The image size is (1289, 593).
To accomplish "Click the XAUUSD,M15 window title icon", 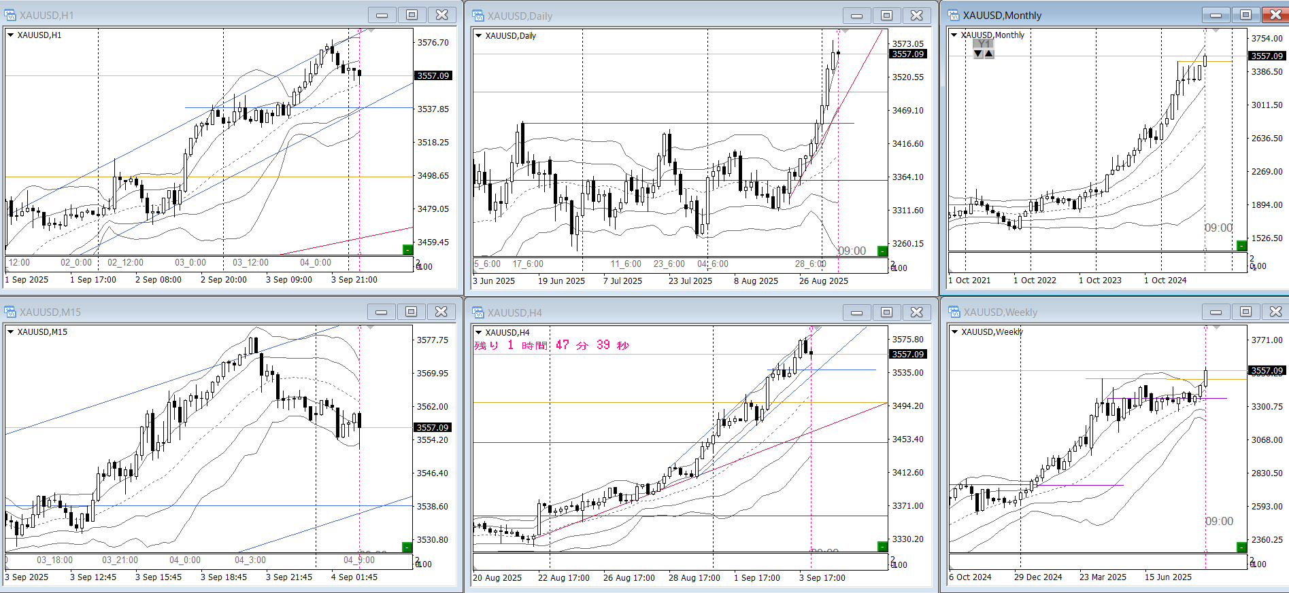I will pyautogui.click(x=10, y=312).
